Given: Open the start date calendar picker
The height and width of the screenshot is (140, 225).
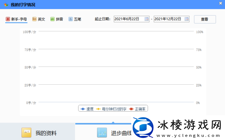Looking at the screenshot, I should tap(147, 19).
